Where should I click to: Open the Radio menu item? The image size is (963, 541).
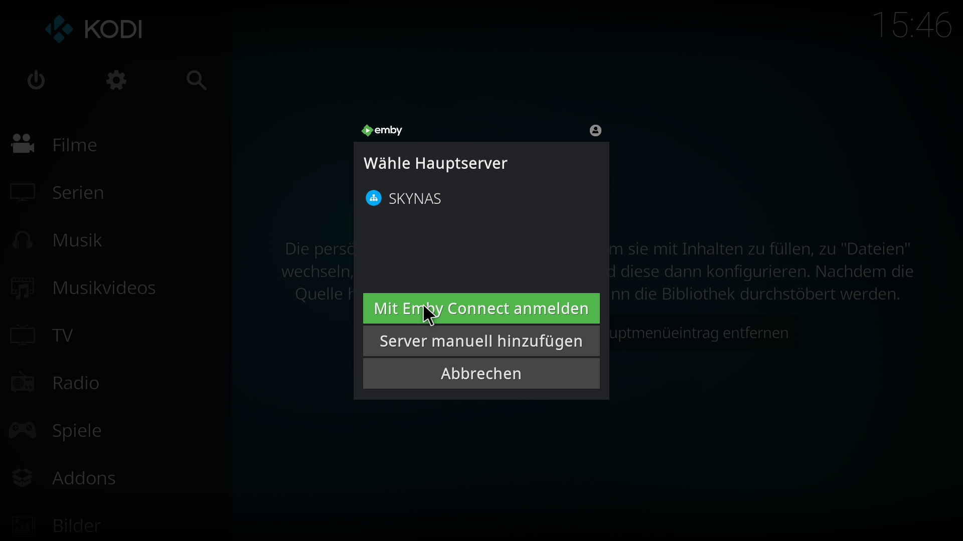click(x=115, y=383)
